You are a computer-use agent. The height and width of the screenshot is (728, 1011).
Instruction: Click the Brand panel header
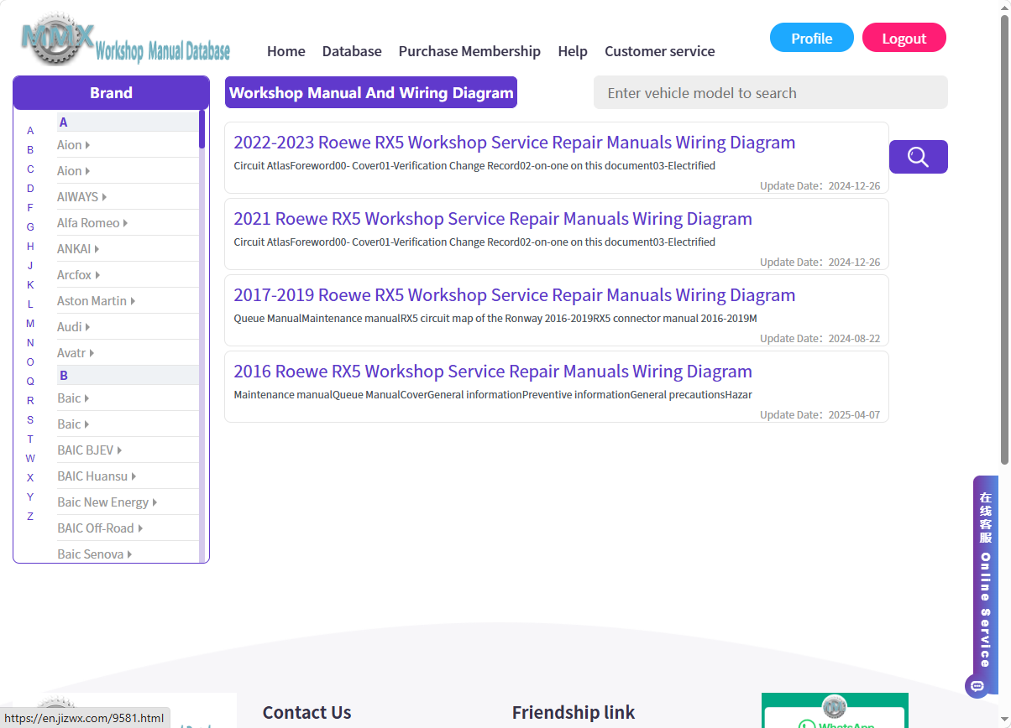pyautogui.click(x=111, y=92)
